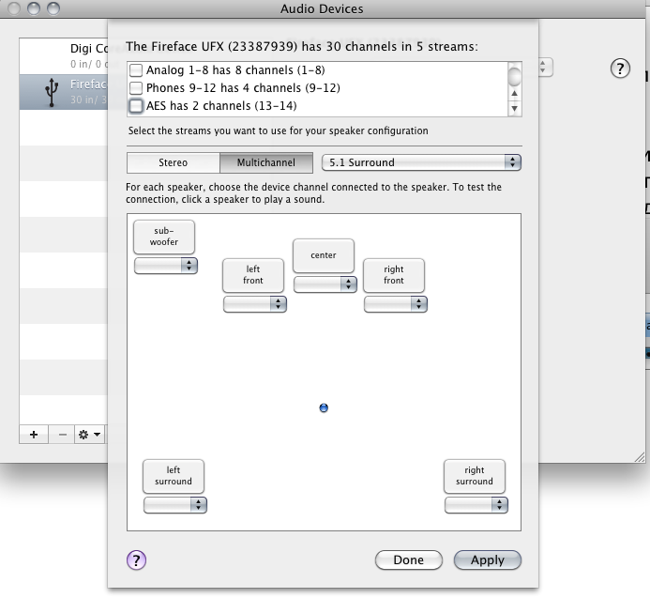The image size is (650, 598).
Task: Play test sound on sub-woofer speaker
Action: point(164,237)
